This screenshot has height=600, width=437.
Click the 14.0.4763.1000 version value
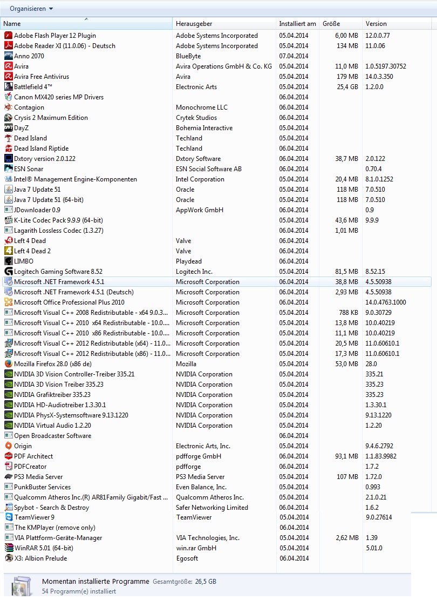click(x=386, y=302)
